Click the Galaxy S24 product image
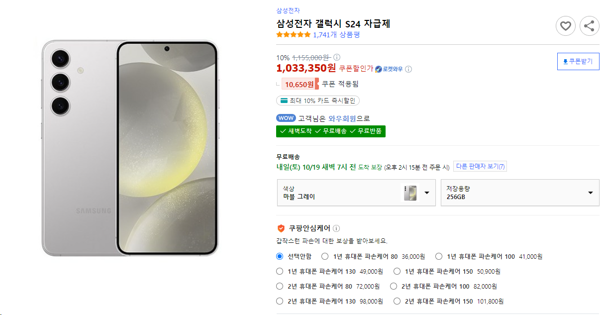Screen dimensions: 605x315 [x=130, y=148]
